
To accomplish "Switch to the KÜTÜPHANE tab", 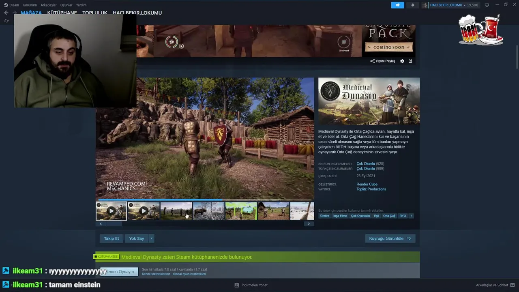I will coord(62,13).
